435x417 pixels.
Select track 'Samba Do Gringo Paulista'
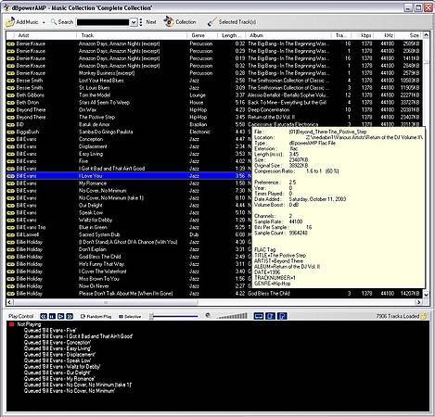(106, 132)
